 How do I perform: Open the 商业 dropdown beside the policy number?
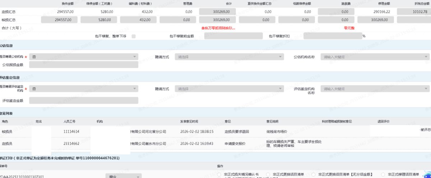click(x=124, y=177)
